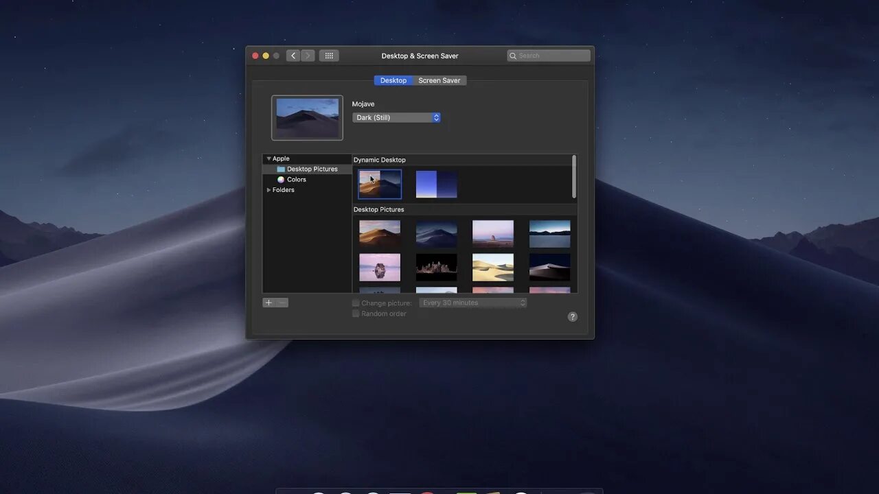Open help with the question mark button

click(573, 316)
